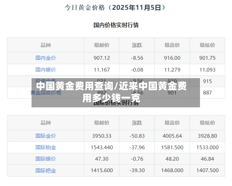232x186 pixels.
Task: Click the page title 今日黄金价格（2025年11月5日）
Action: point(115,7)
